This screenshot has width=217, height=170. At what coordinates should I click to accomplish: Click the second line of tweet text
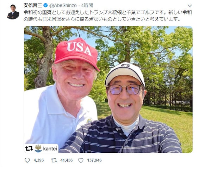[102, 19]
